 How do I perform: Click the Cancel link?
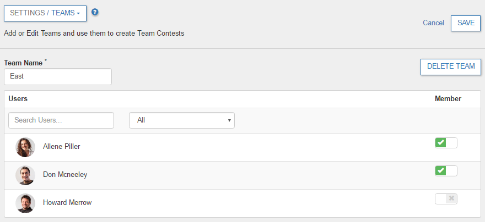(433, 23)
